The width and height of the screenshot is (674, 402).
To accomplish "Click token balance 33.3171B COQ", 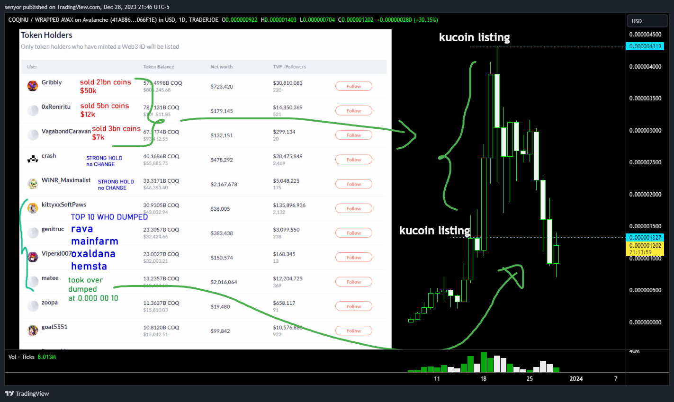I will (161, 181).
